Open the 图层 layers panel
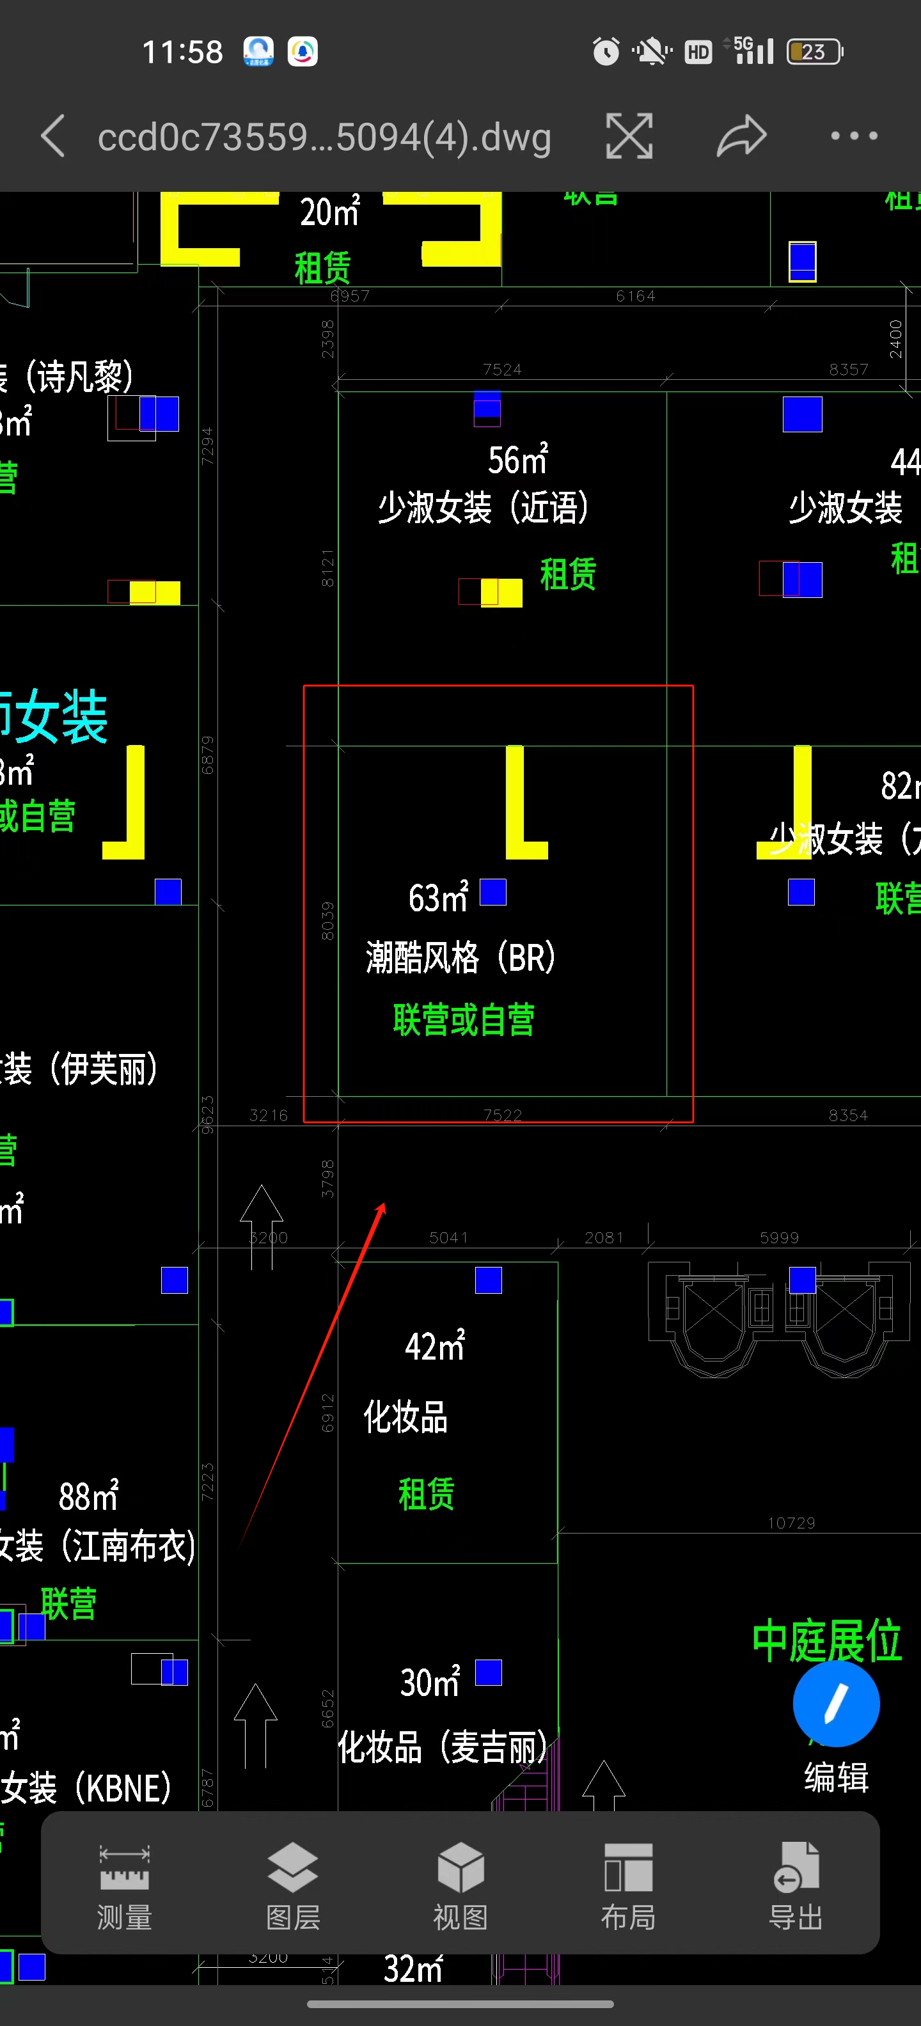 coord(292,1885)
